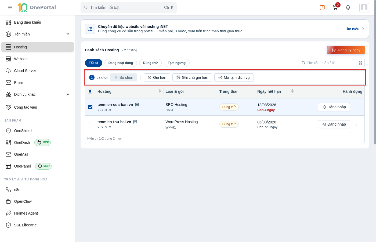
Task: Expand the Tên miền submenu
Action: pyautogui.click(x=68, y=34)
